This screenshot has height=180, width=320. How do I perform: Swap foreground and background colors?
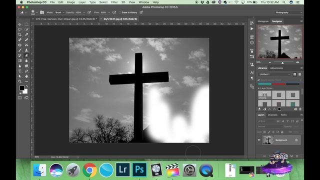pos(26,86)
